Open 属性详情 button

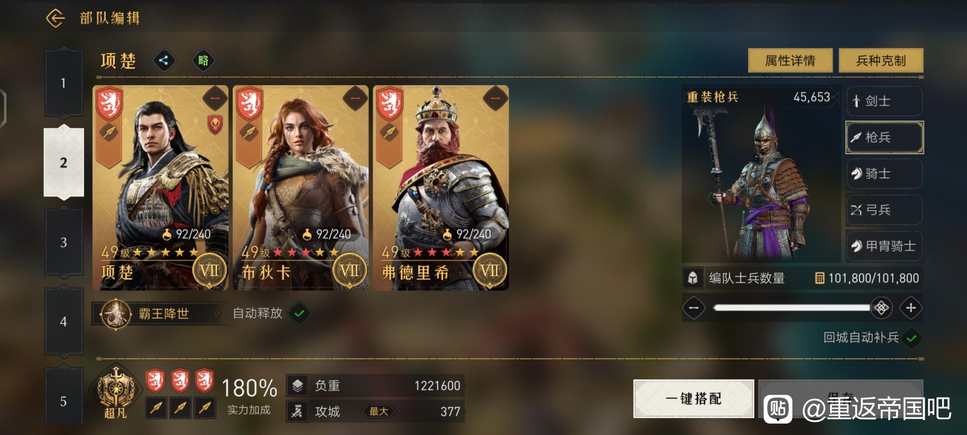pyautogui.click(x=790, y=61)
